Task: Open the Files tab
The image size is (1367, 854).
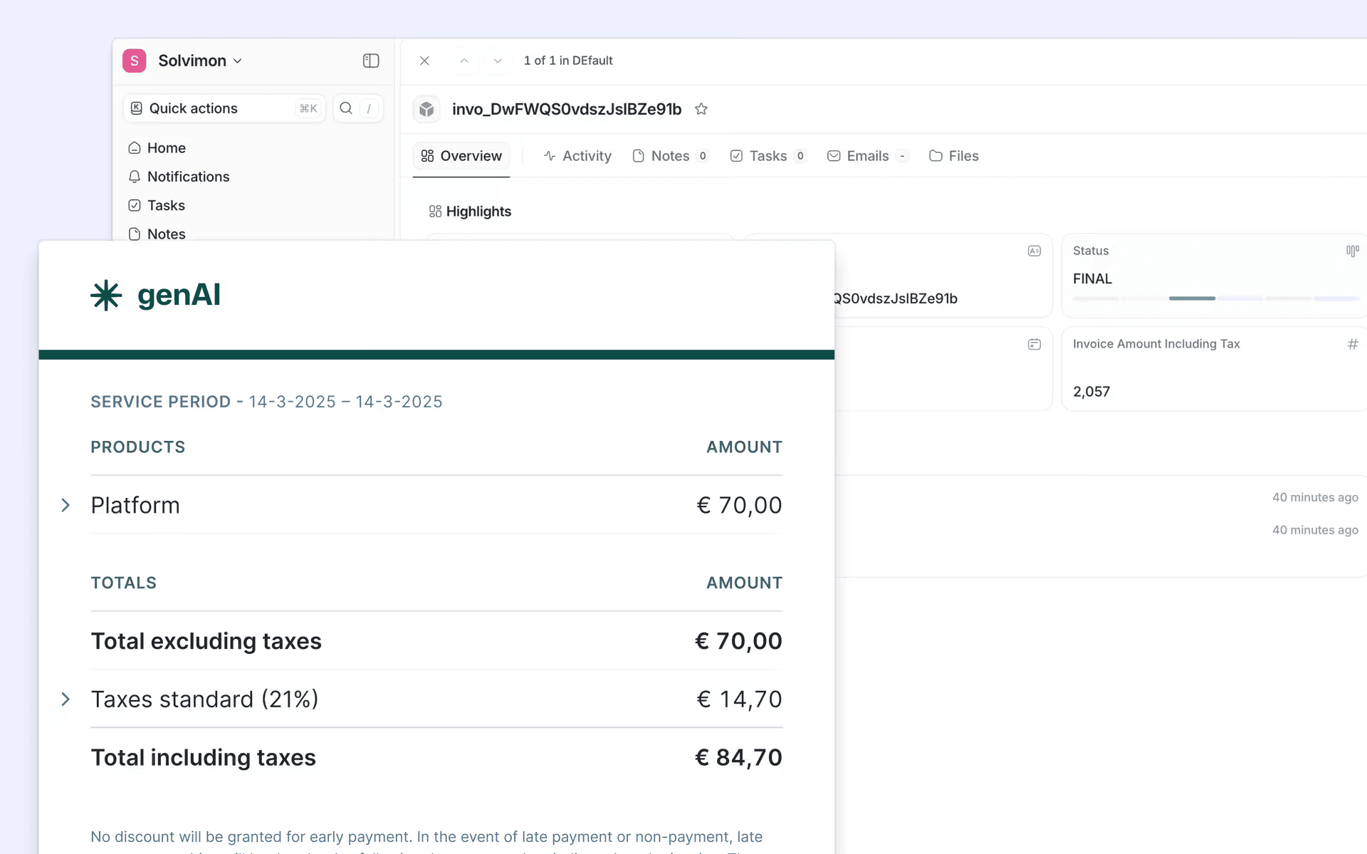Action: pyautogui.click(x=954, y=156)
